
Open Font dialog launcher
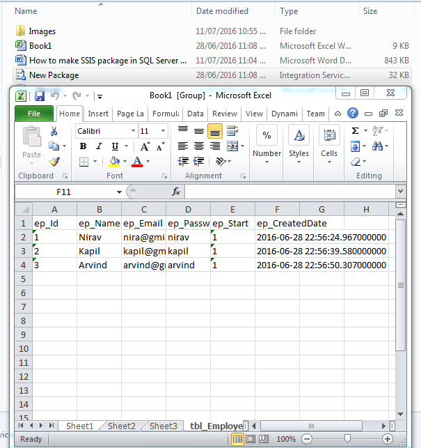point(165,176)
